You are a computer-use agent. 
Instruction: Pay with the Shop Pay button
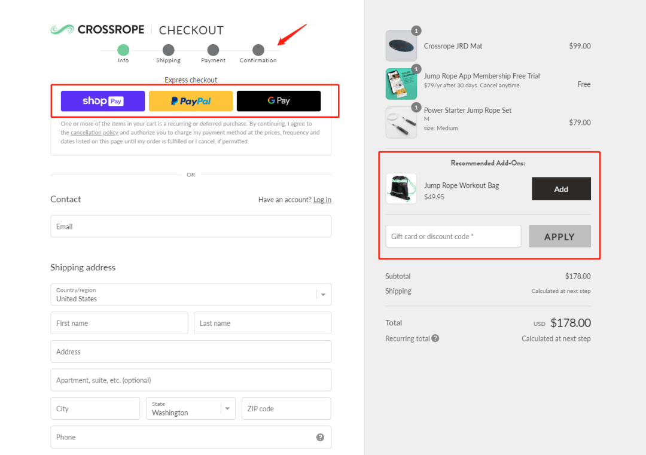pyautogui.click(x=103, y=101)
